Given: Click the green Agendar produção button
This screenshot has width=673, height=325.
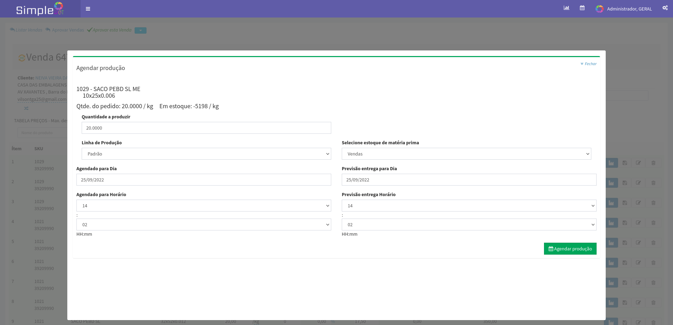Looking at the screenshot, I should 570,249.
